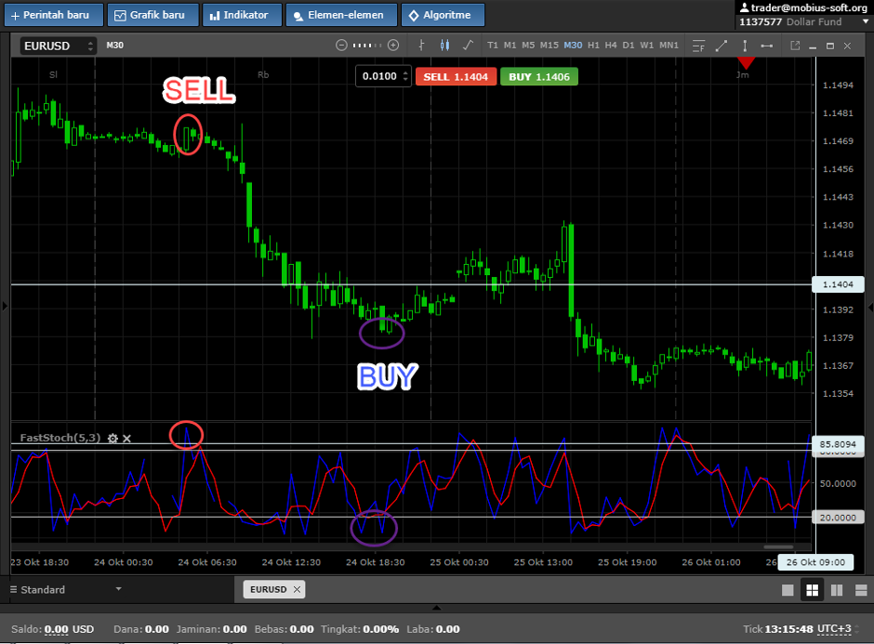The image size is (874, 644).
Task: Click the Perintah baru button
Action: point(54,15)
